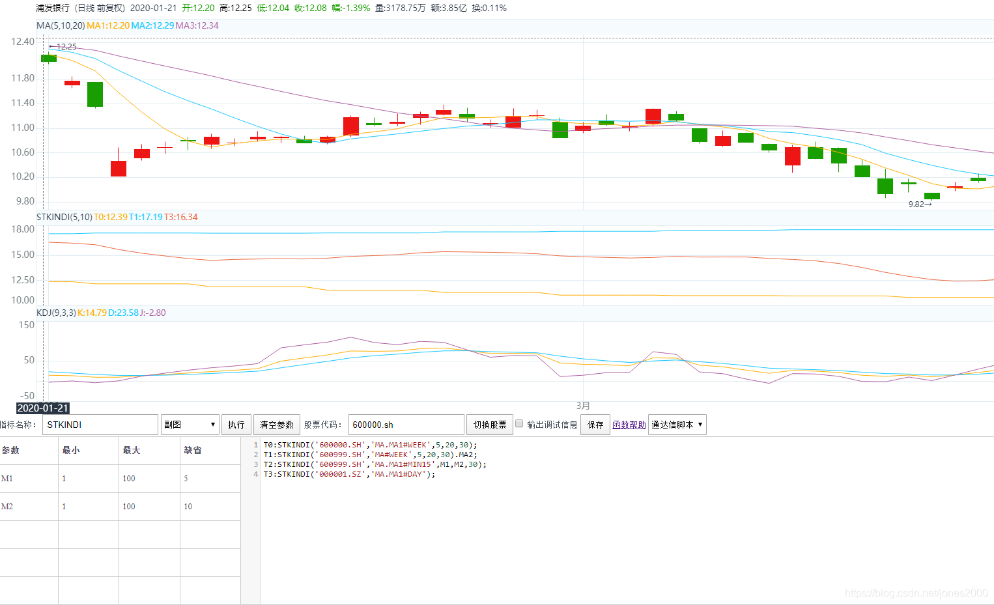Click the 清空参数 button
The height and width of the screenshot is (605, 994).
277,425
